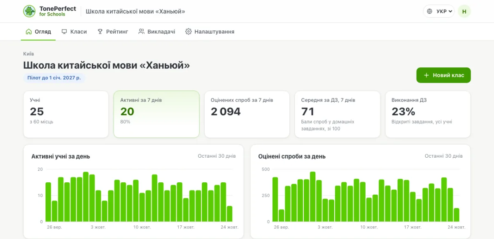Click Останні 30 днів in active students chart
The width and height of the screenshot is (494, 239).
217,156
